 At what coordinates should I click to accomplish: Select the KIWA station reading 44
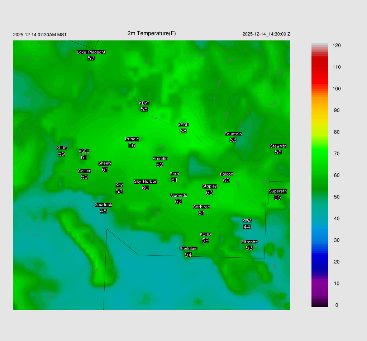(247, 227)
